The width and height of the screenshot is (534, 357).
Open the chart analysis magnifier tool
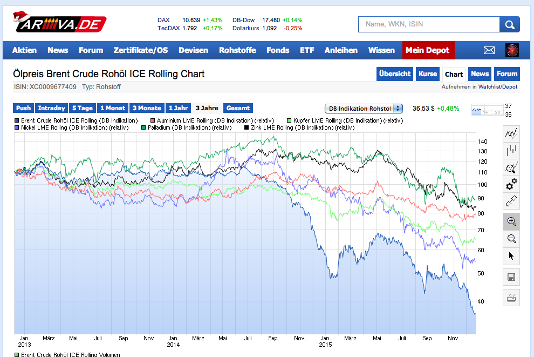pos(511,168)
